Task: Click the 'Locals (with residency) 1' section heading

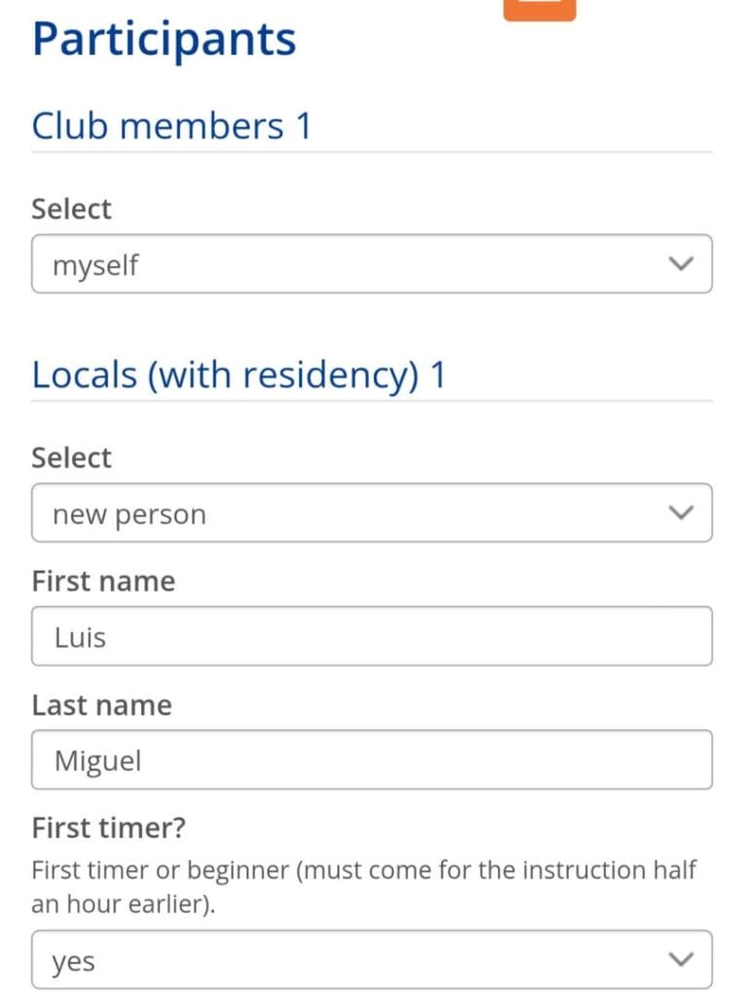Action: click(240, 374)
